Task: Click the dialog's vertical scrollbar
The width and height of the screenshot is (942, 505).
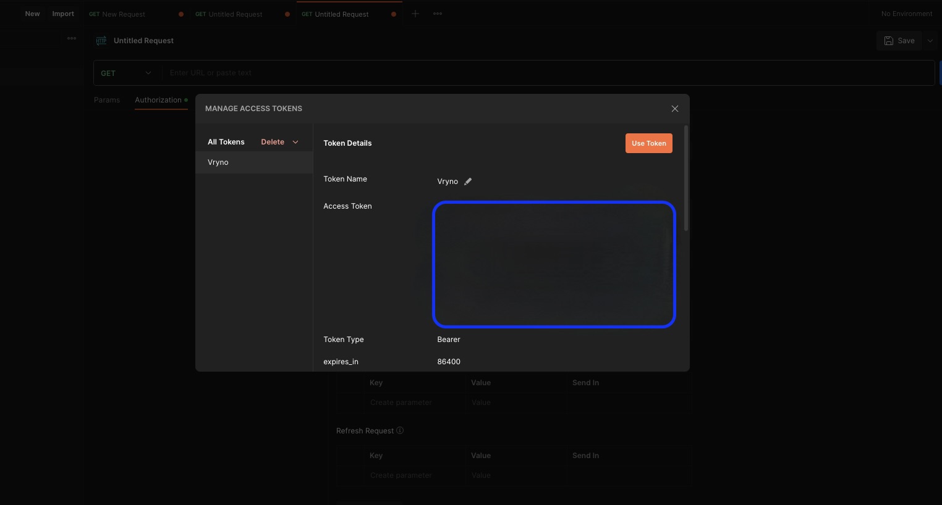Action: [x=686, y=178]
